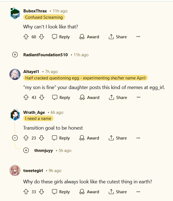This screenshot has height=201, width=173.
Task: Upvote tweetegirl's comment
Action: pyautogui.click(x=26, y=192)
